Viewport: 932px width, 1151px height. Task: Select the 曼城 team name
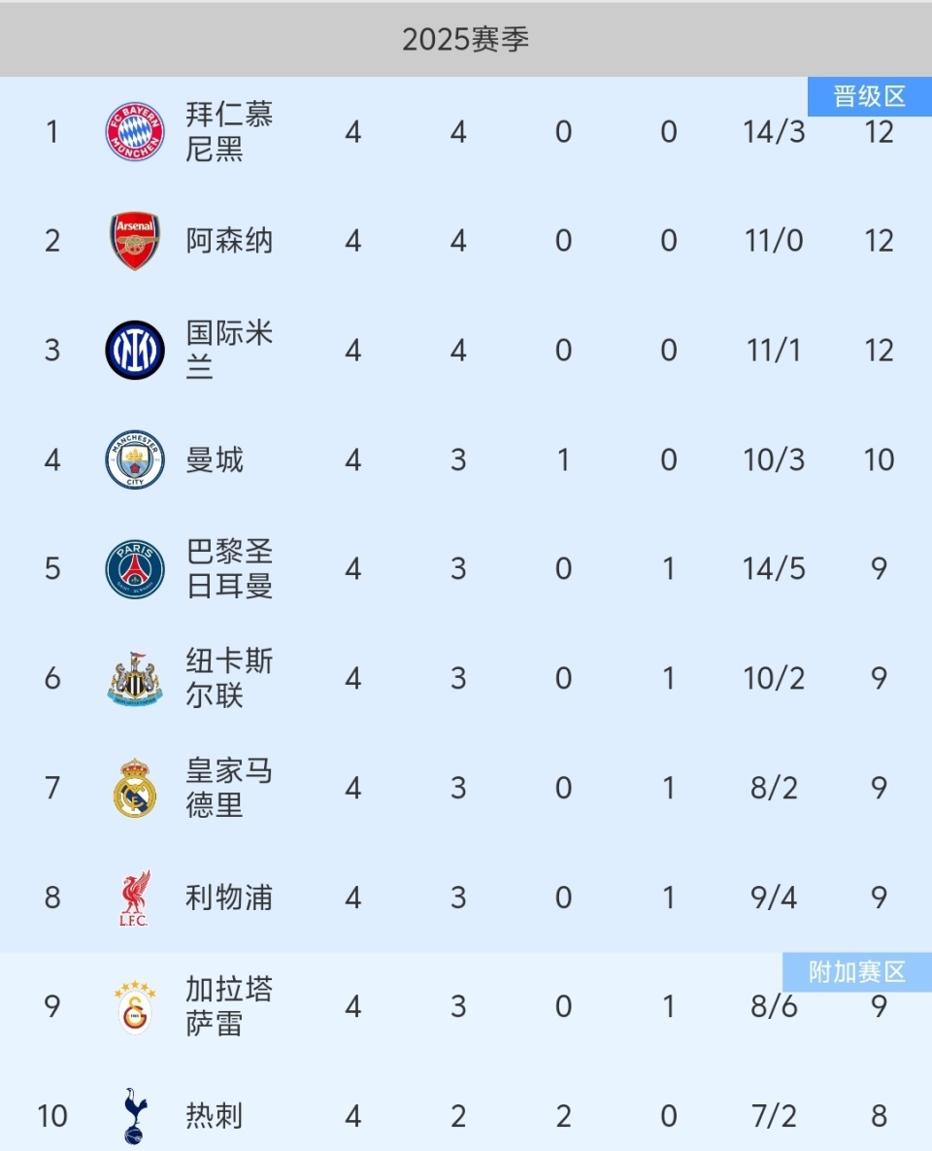click(x=215, y=459)
